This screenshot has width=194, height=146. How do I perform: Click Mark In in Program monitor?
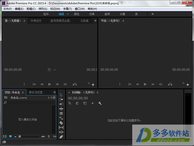(120, 84)
